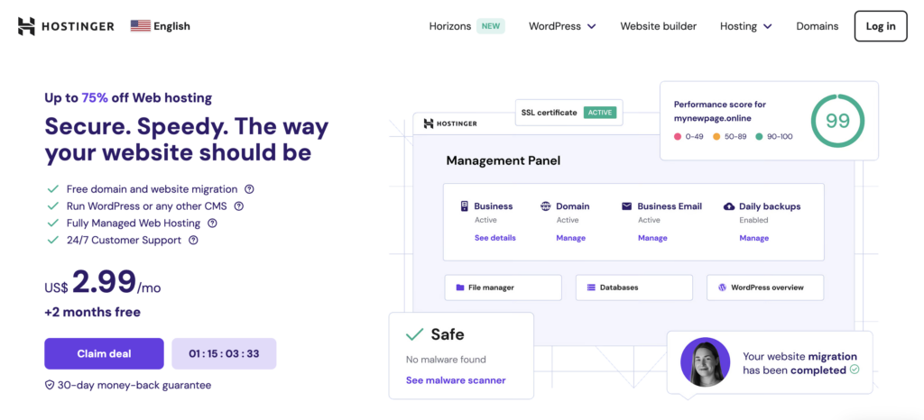
Task: Click the shield icon by money-back guarantee
Action: pos(50,385)
